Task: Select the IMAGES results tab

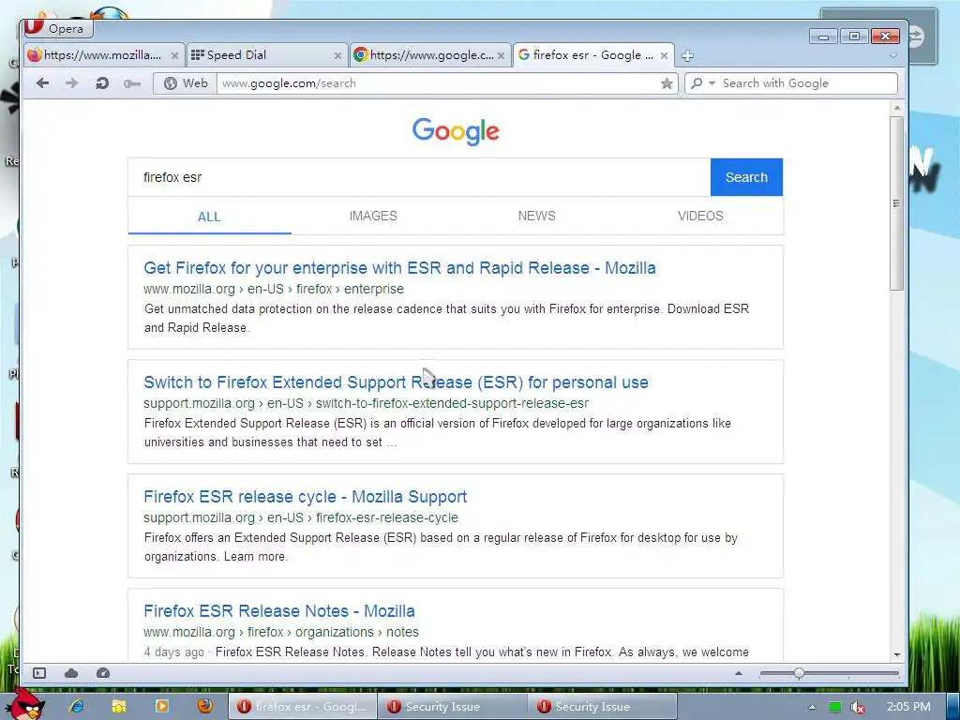Action: coord(373,217)
